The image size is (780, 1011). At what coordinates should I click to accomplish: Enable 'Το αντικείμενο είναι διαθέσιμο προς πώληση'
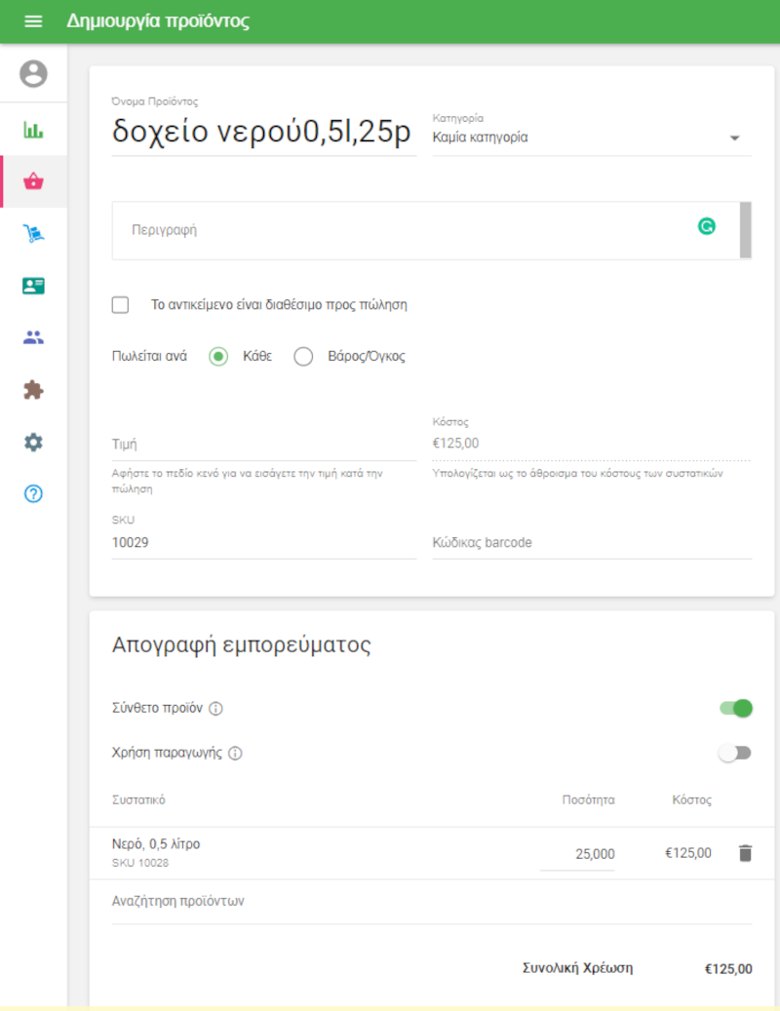tap(120, 304)
